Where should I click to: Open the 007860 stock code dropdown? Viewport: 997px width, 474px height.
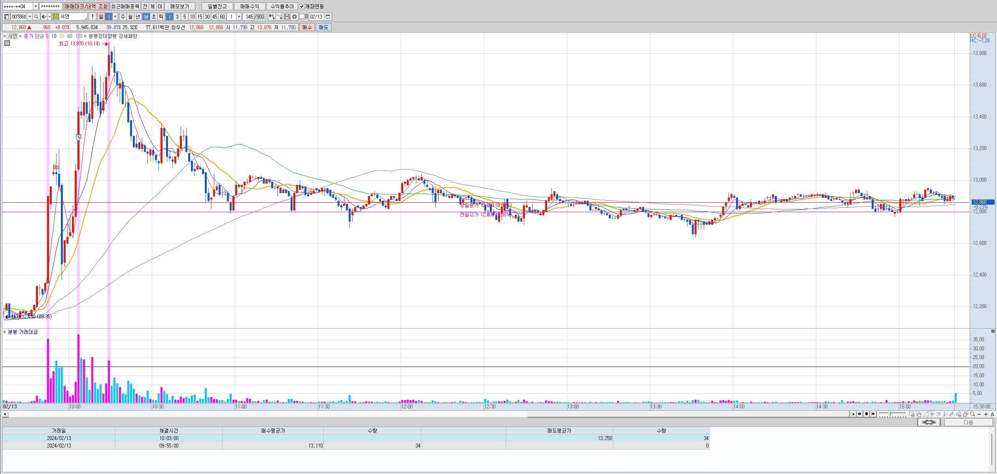click(30, 17)
